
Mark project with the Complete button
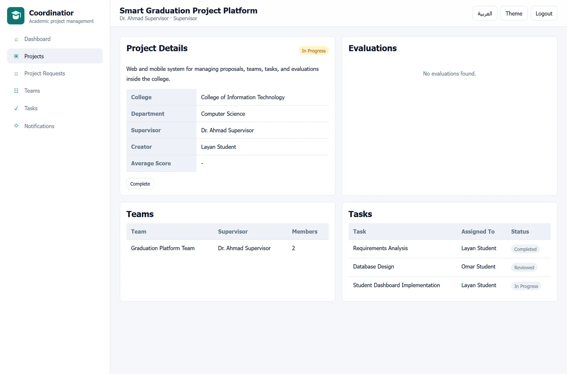(x=140, y=183)
